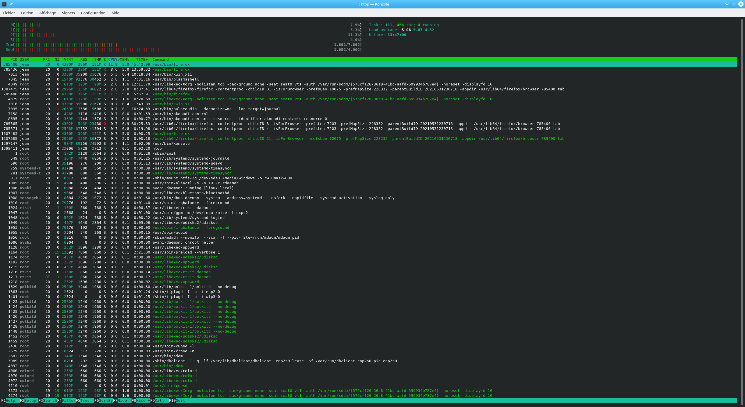Select the alsactl rdaemon process row
This screenshot has height=407, width=745.
click(369, 183)
